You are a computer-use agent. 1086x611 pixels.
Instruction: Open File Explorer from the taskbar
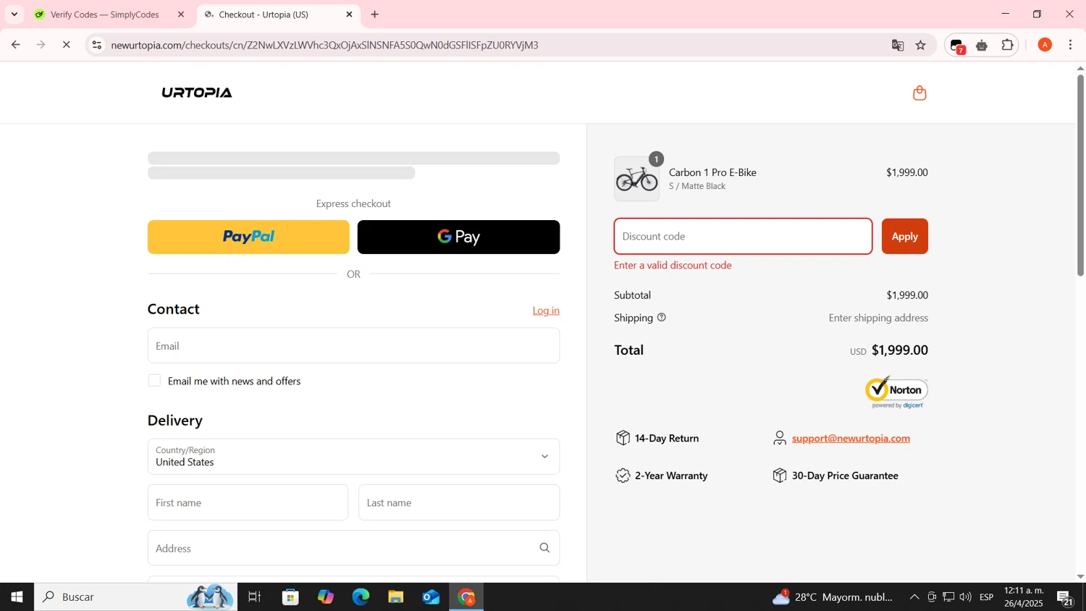[395, 597]
